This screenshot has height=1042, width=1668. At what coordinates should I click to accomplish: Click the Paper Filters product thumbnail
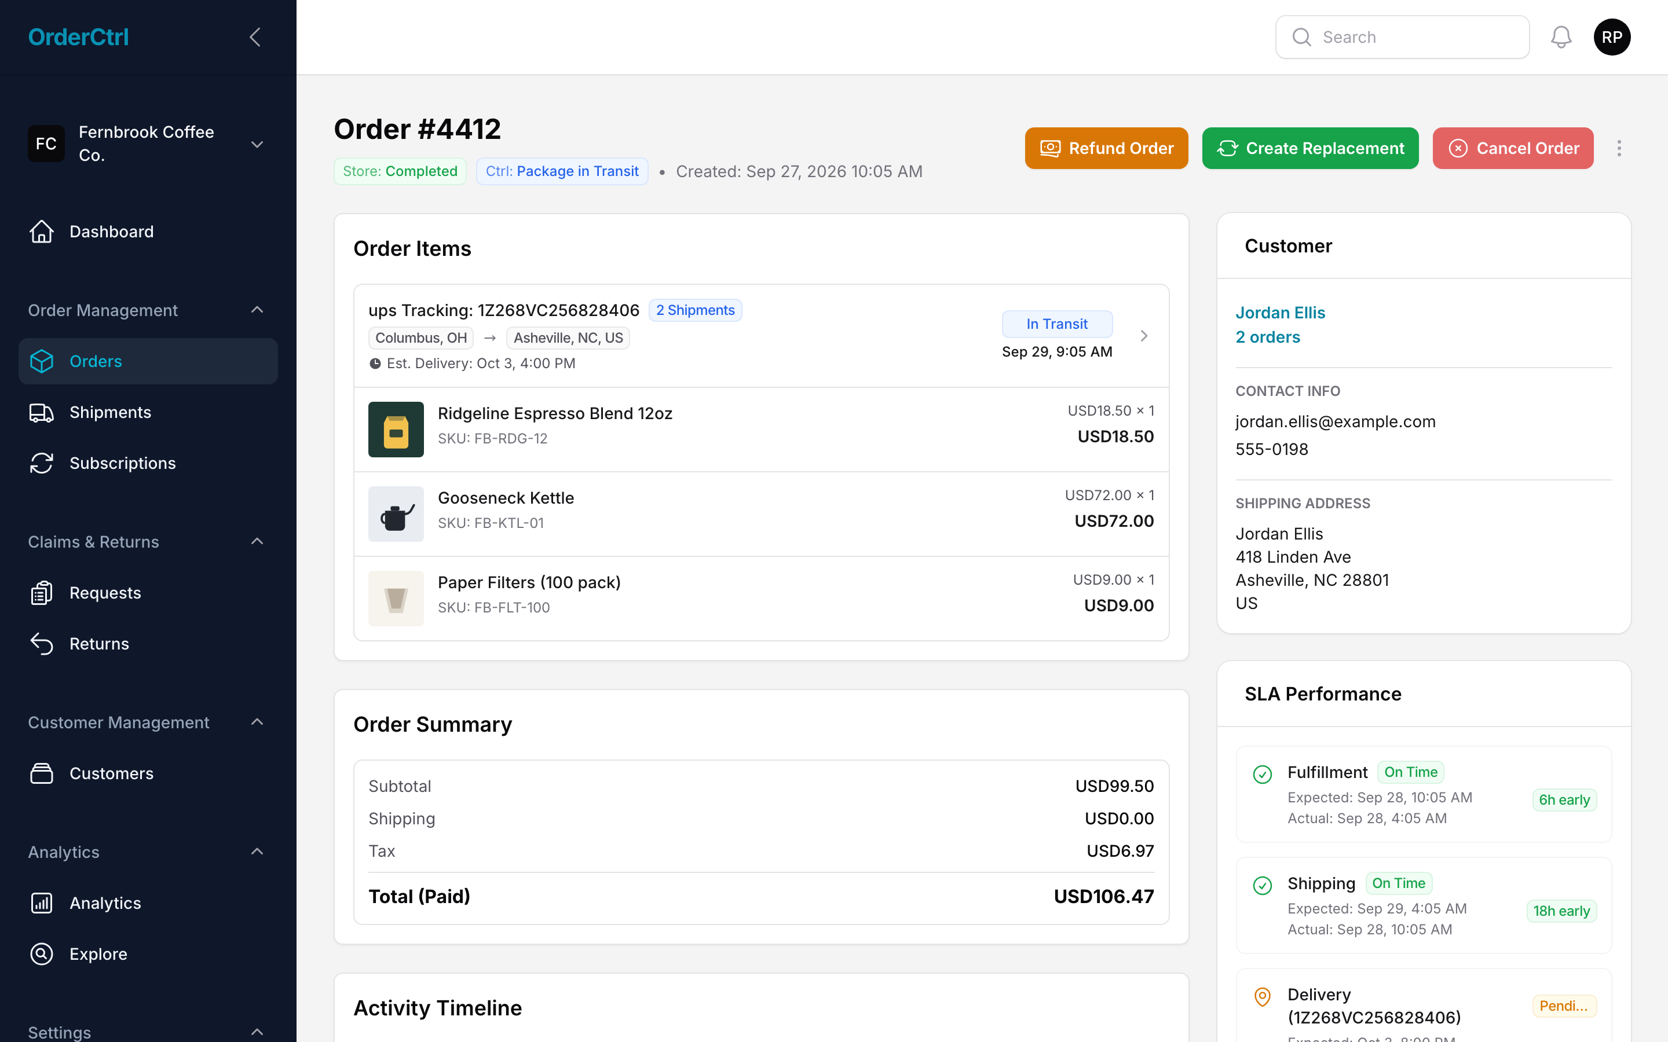[x=396, y=598]
